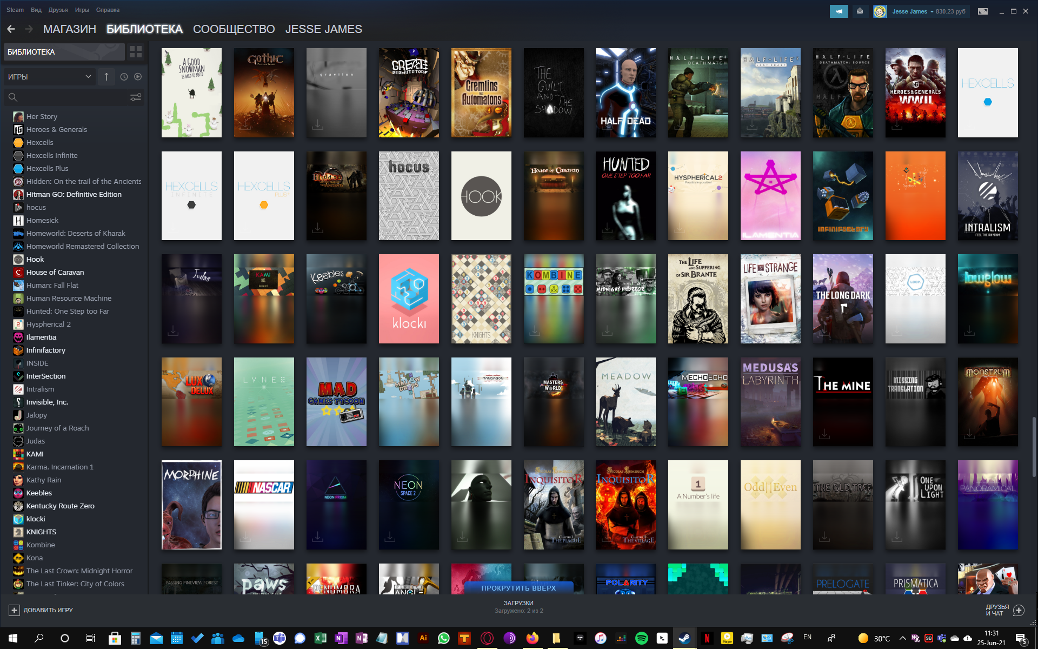Select Homeworld Remastered Collection in list
The height and width of the screenshot is (649, 1038).
point(83,247)
